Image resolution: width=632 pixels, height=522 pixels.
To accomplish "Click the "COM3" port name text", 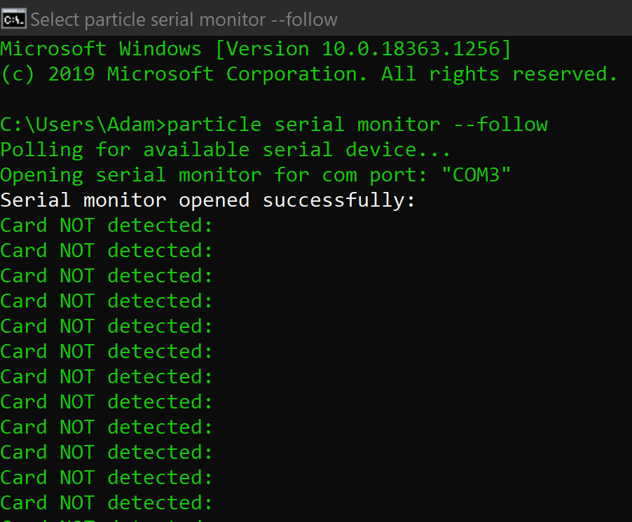I will click(x=476, y=175).
